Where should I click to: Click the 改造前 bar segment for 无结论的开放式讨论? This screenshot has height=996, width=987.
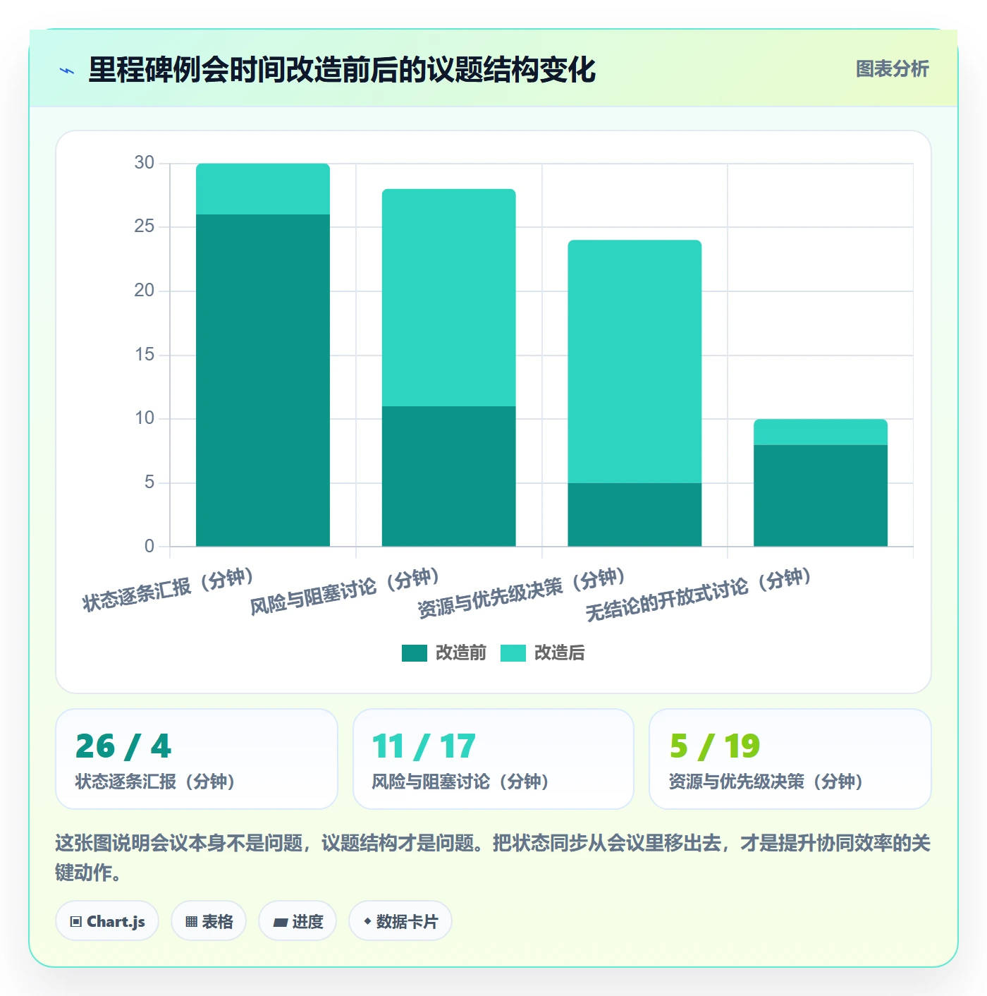[x=821, y=496]
